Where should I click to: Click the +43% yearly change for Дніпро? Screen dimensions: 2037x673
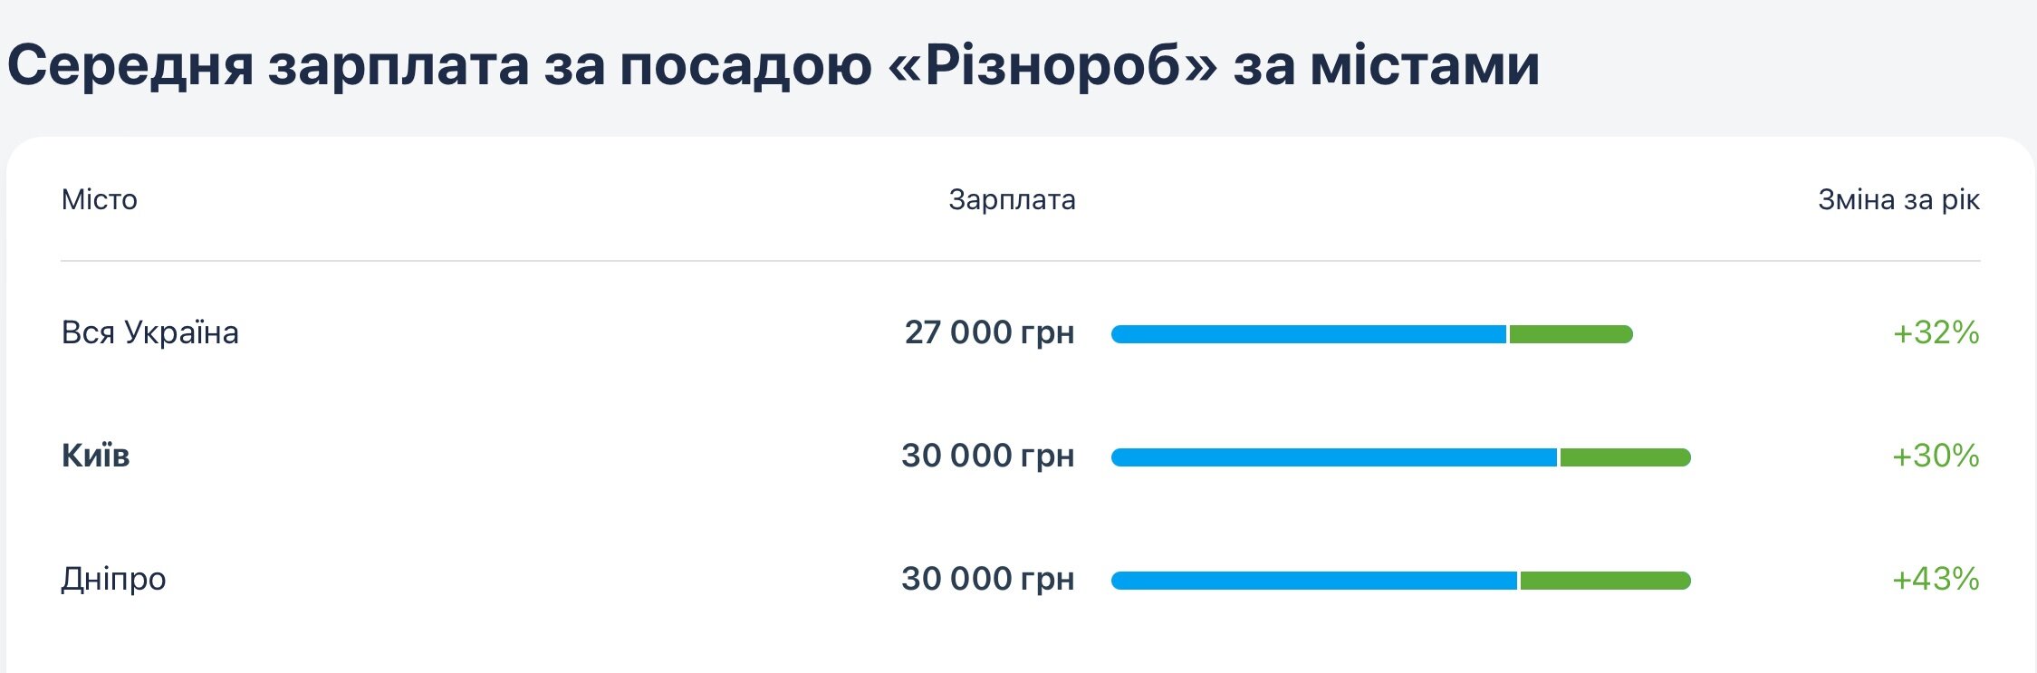tap(1936, 578)
